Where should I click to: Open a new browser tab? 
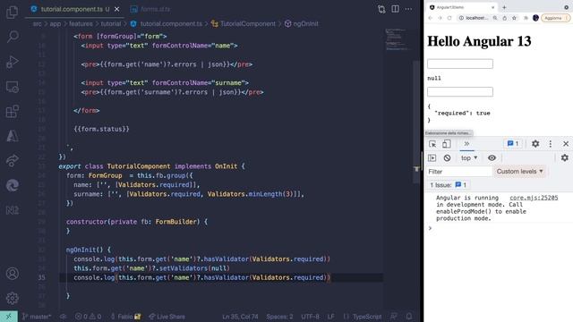[x=504, y=7]
